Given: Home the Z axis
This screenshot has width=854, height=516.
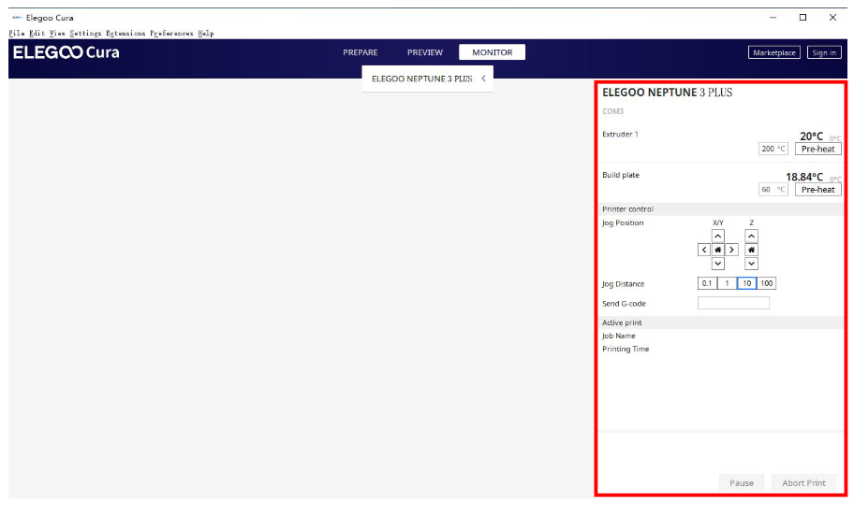Looking at the screenshot, I should click(751, 250).
